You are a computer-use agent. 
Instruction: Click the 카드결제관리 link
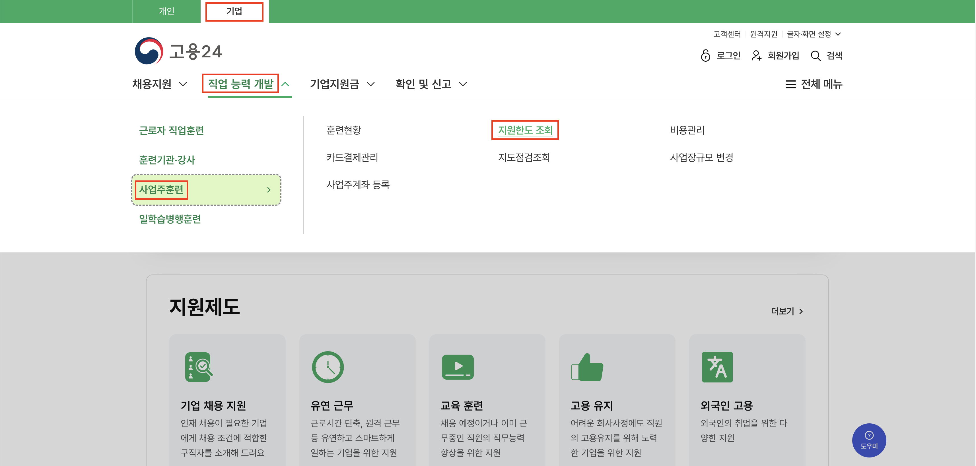point(352,157)
